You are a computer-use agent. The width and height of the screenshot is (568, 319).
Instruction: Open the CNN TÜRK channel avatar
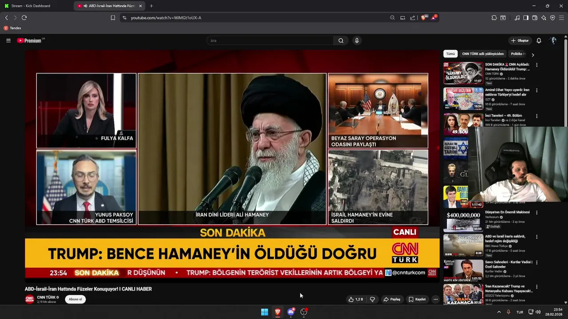29,300
